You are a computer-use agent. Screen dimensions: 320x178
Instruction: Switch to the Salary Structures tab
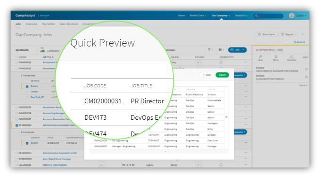point(69,24)
